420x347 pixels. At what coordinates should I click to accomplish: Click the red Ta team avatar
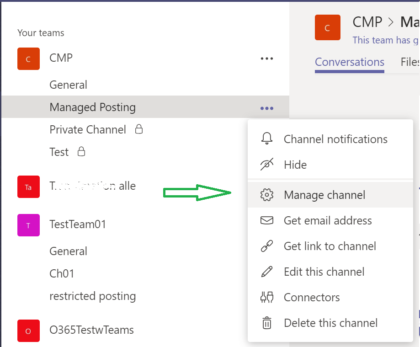tap(29, 187)
